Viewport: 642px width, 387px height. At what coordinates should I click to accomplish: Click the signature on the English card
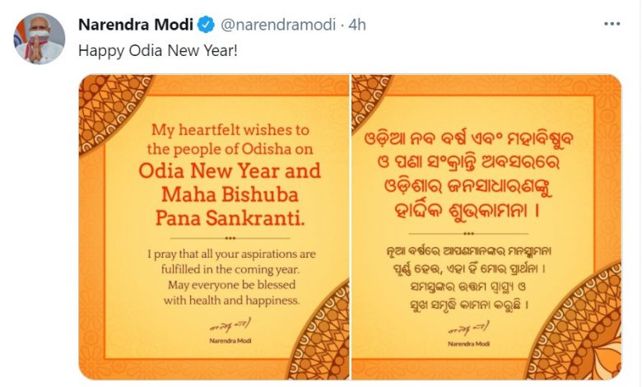click(230, 325)
